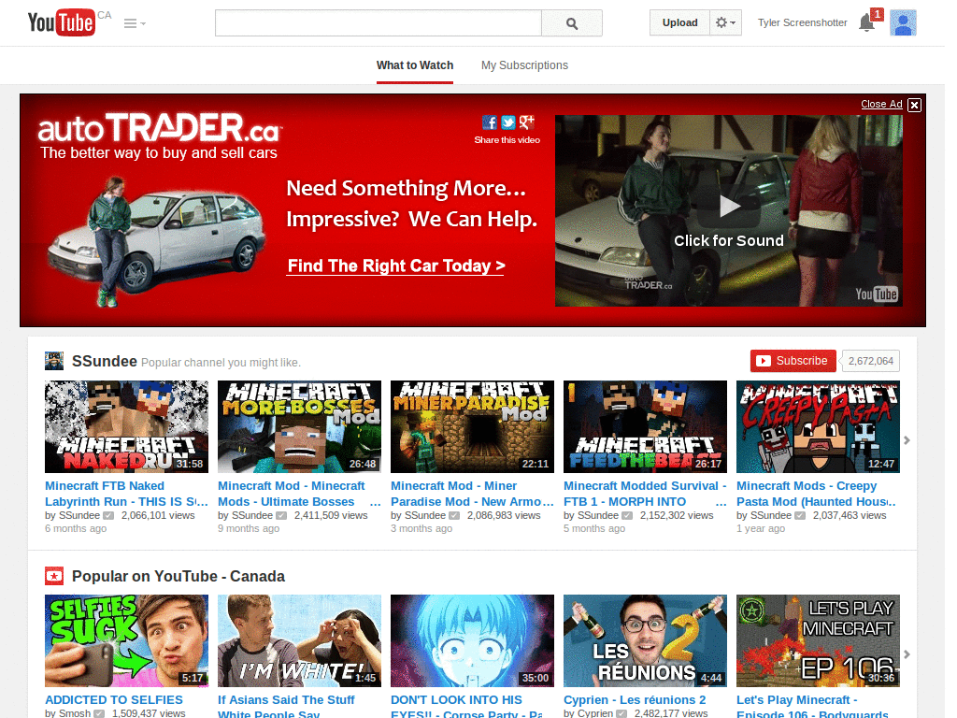
Task: Open the user avatar profile icon
Action: pos(903,23)
